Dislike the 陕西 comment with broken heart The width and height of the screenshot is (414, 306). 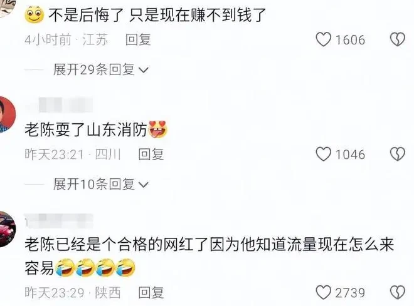pos(397,292)
